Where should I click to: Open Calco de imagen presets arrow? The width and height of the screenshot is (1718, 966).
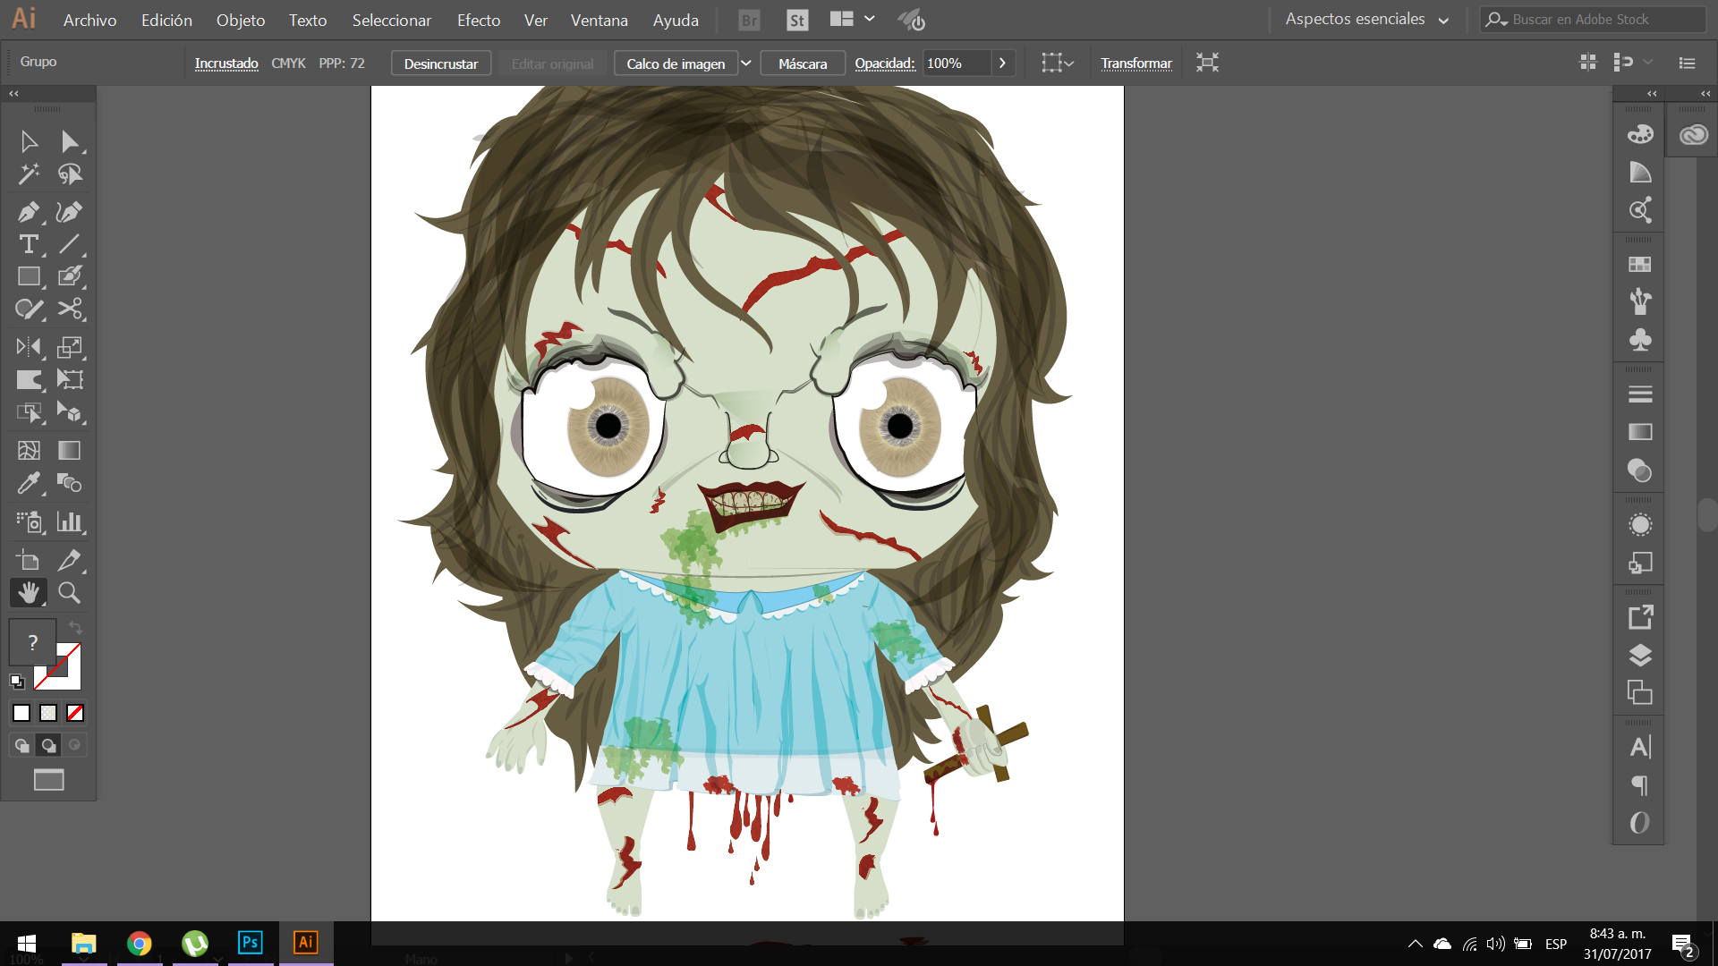745,64
